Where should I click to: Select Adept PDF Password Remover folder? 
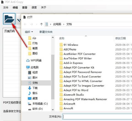click(81, 72)
